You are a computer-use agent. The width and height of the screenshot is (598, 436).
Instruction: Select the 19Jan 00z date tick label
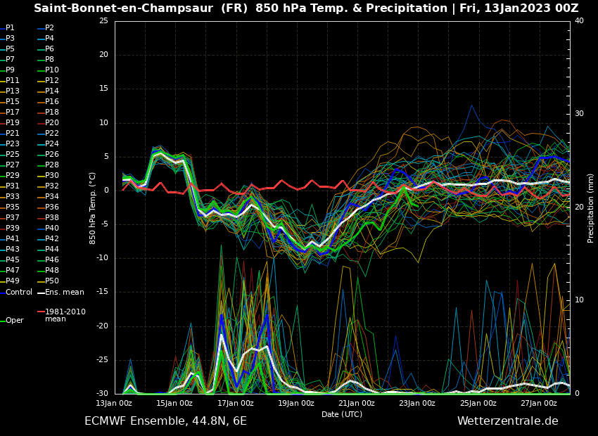[296, 403]
